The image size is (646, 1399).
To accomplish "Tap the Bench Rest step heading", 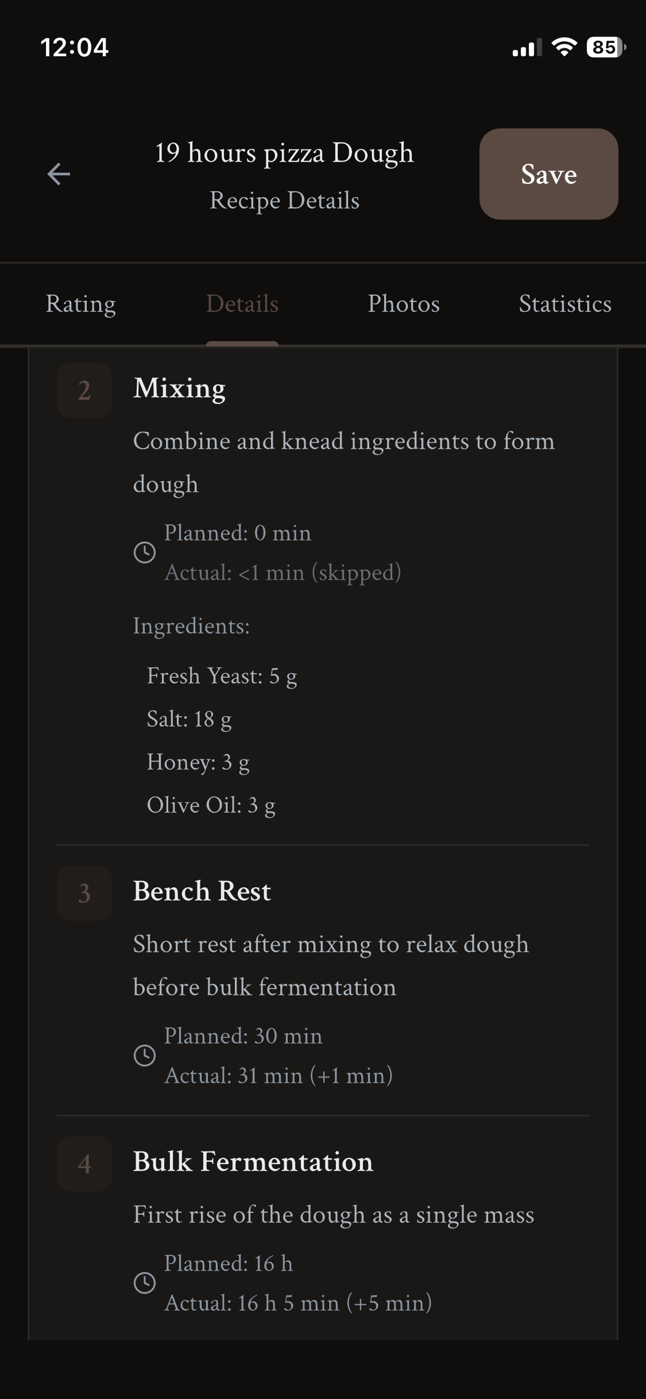I will [202, 892].
